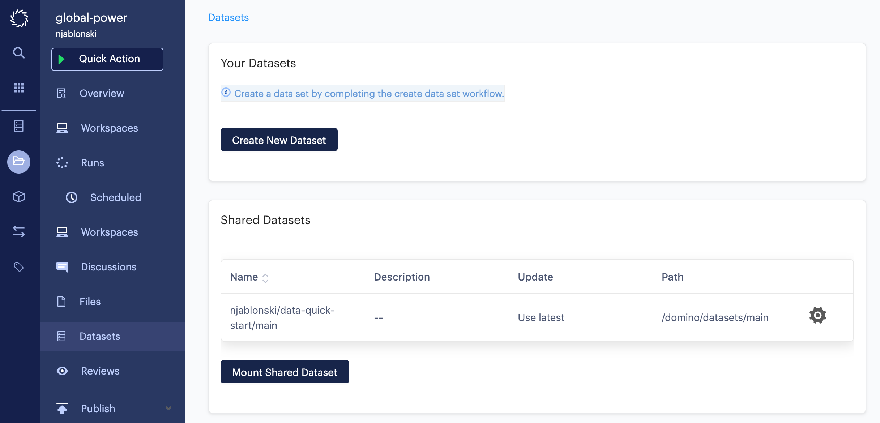
Task: Click the njablonski owner name
Action: (x=76, y=34)
